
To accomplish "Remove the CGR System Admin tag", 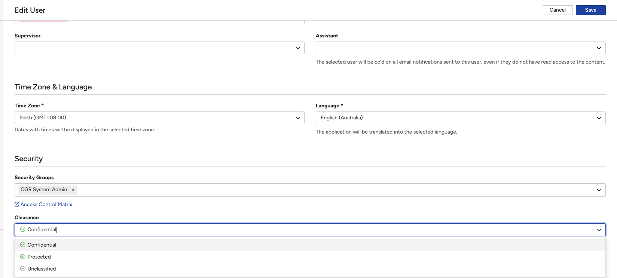I will 73,190.
